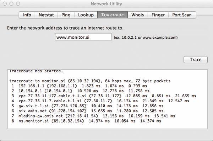Viewport: 213px width, 141px height.
Task: Zoom the Network Utility window
Action: tap(18, 4)
